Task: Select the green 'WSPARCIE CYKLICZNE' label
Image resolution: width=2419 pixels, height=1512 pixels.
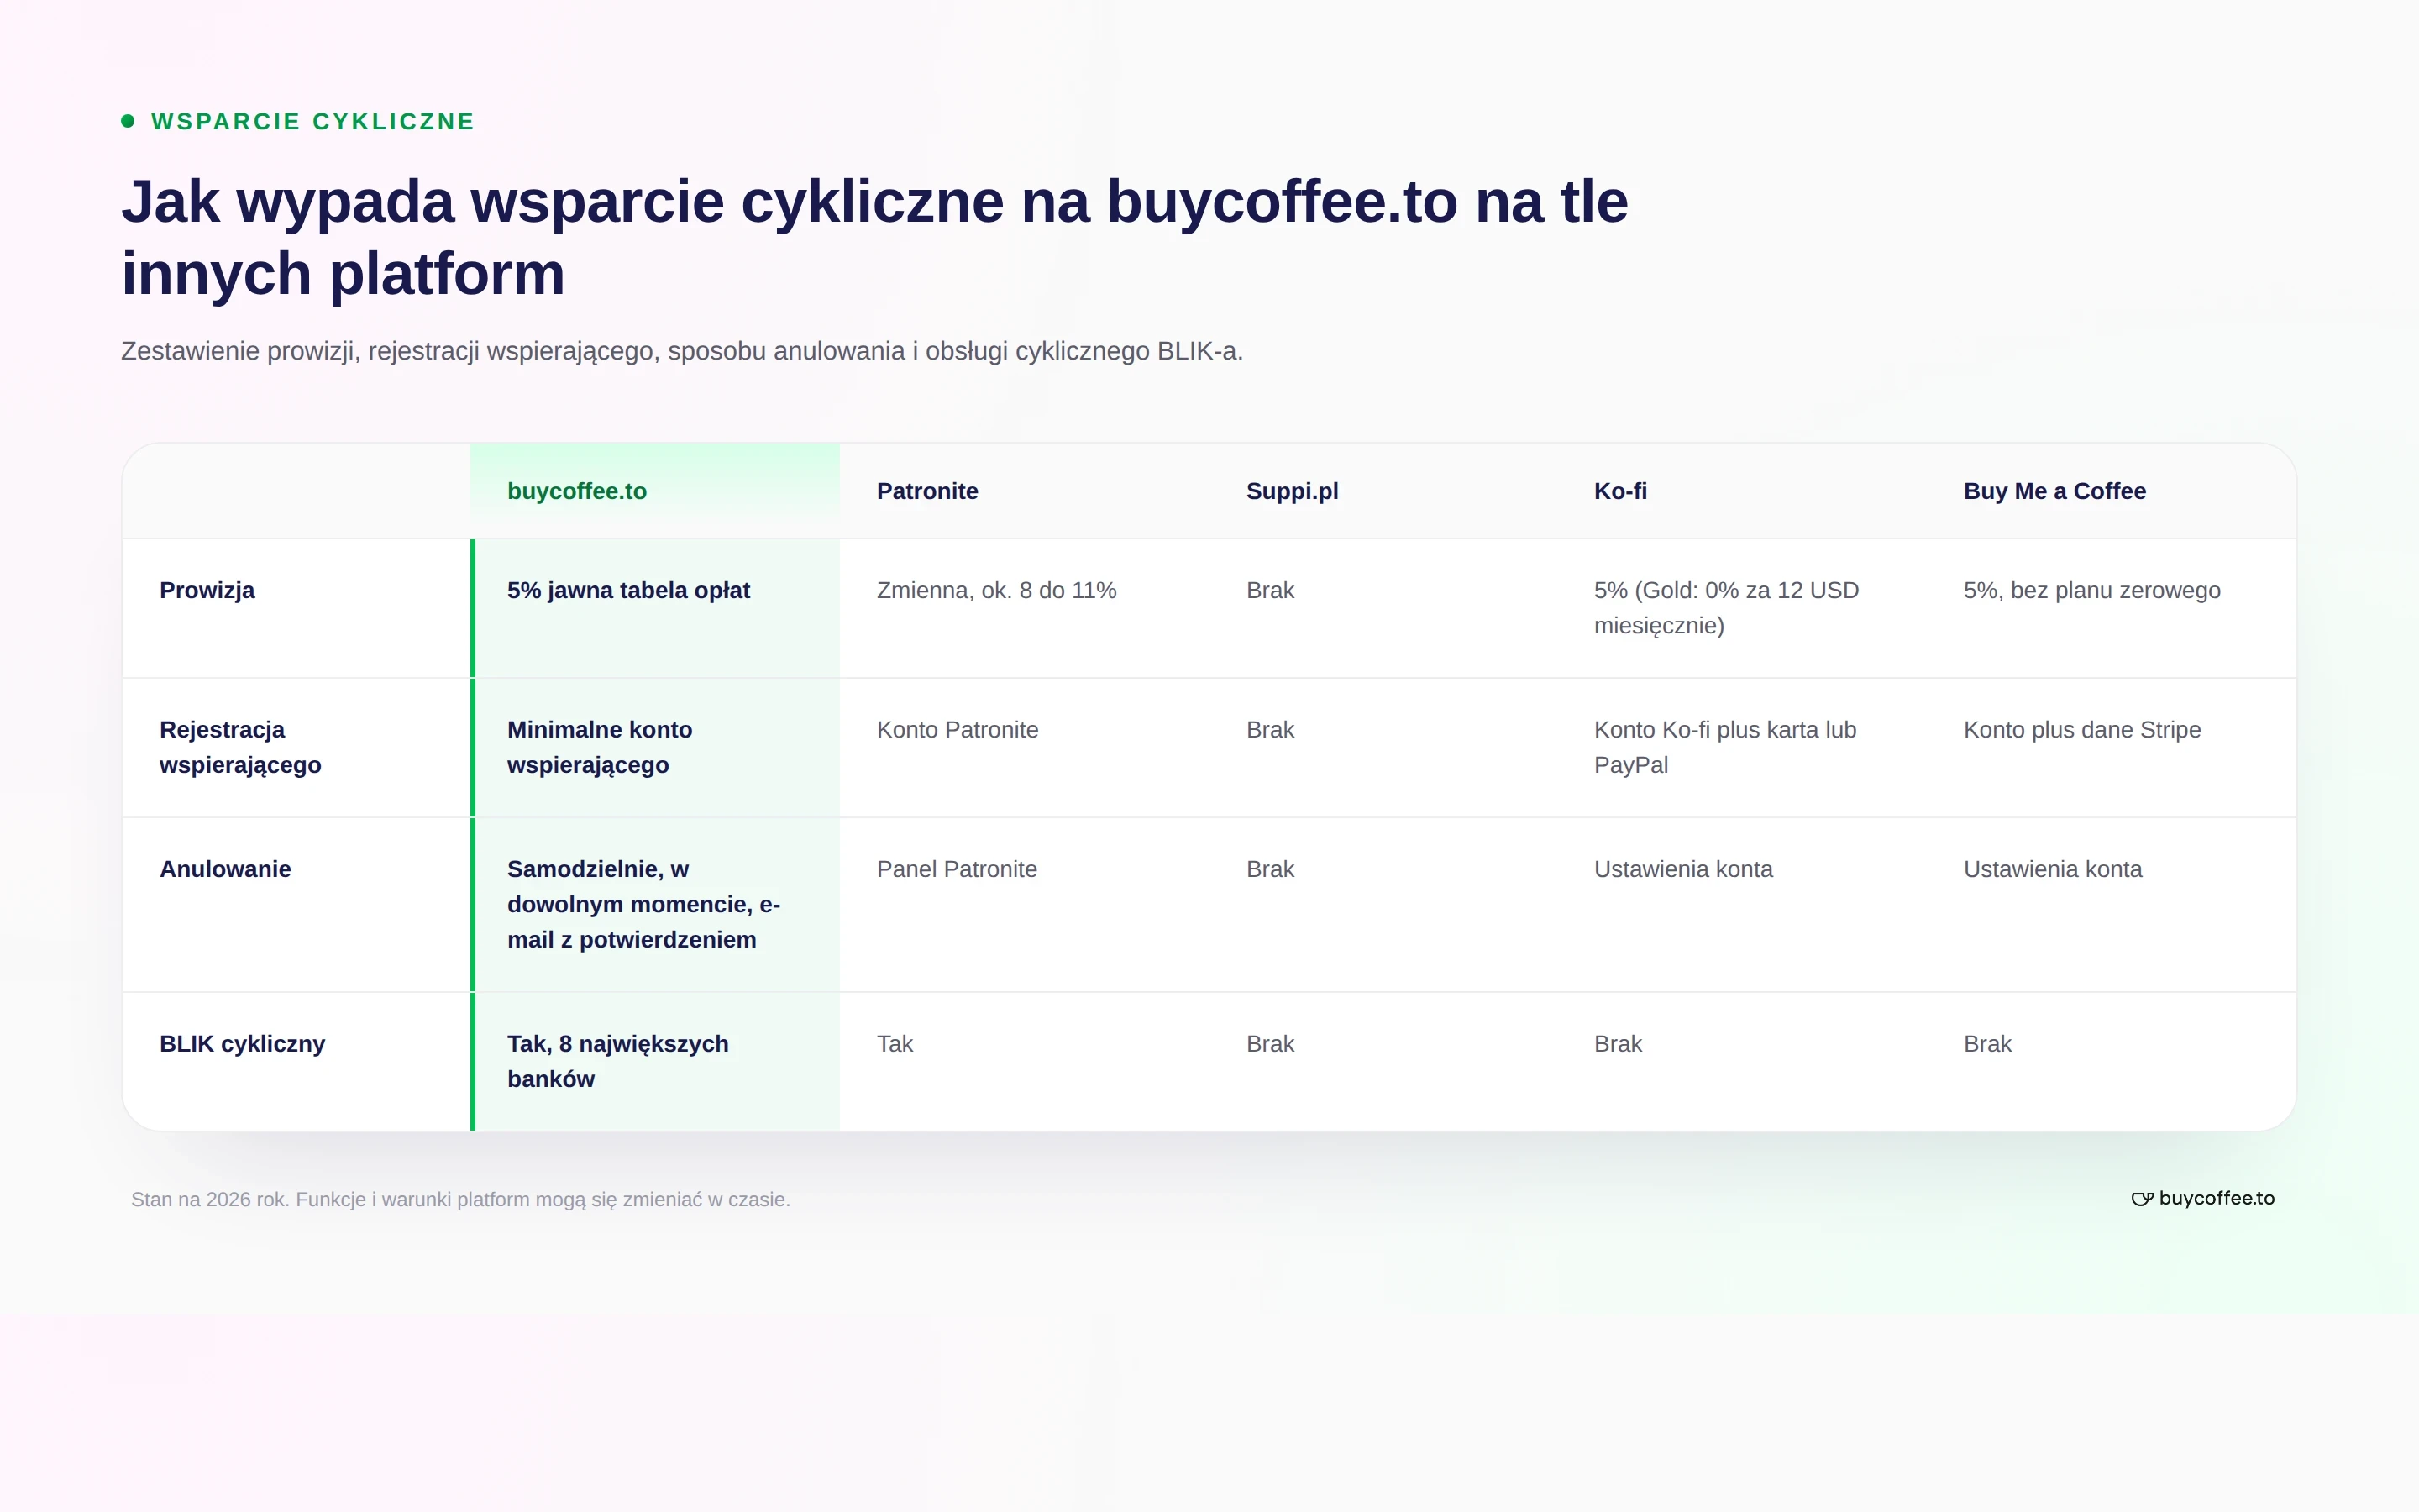Action: [312, 121]
